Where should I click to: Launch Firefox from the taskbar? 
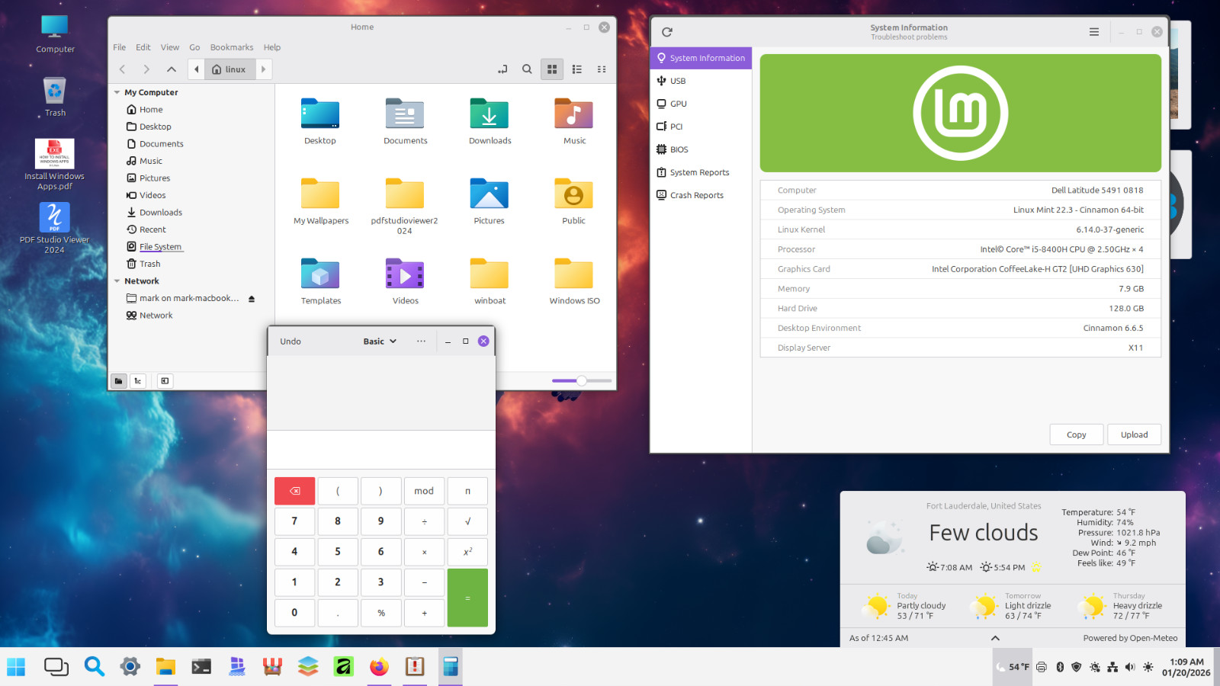[x=379, y=667]
